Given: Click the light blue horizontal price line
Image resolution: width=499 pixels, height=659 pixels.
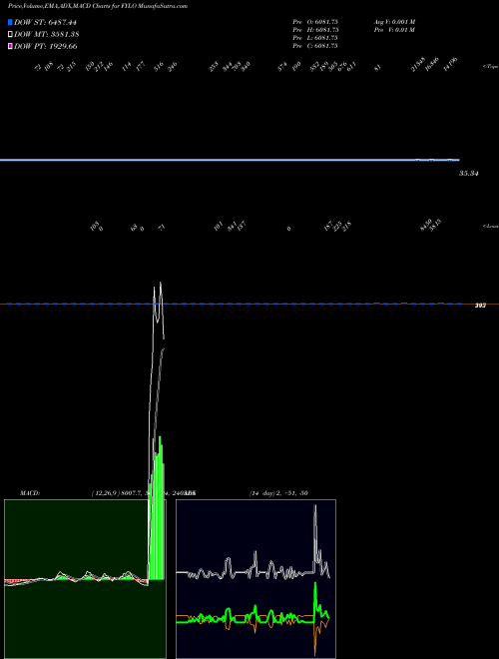Looking at the screenshot, I should click(230, 160).
